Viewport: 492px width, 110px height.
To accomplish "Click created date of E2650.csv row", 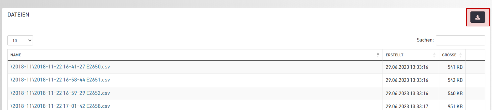I will coord(407,67).
